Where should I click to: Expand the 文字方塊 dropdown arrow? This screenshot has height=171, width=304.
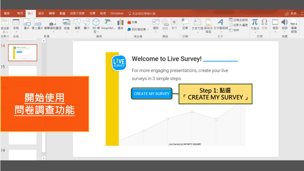pyautogui.click(x=198, y=32)
